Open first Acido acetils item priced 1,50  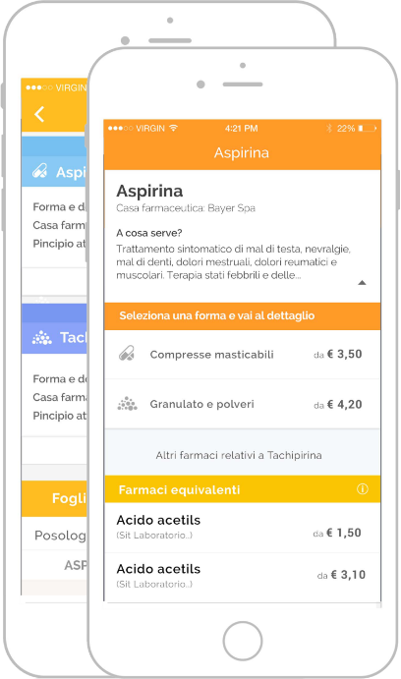(x=243, y=528)
